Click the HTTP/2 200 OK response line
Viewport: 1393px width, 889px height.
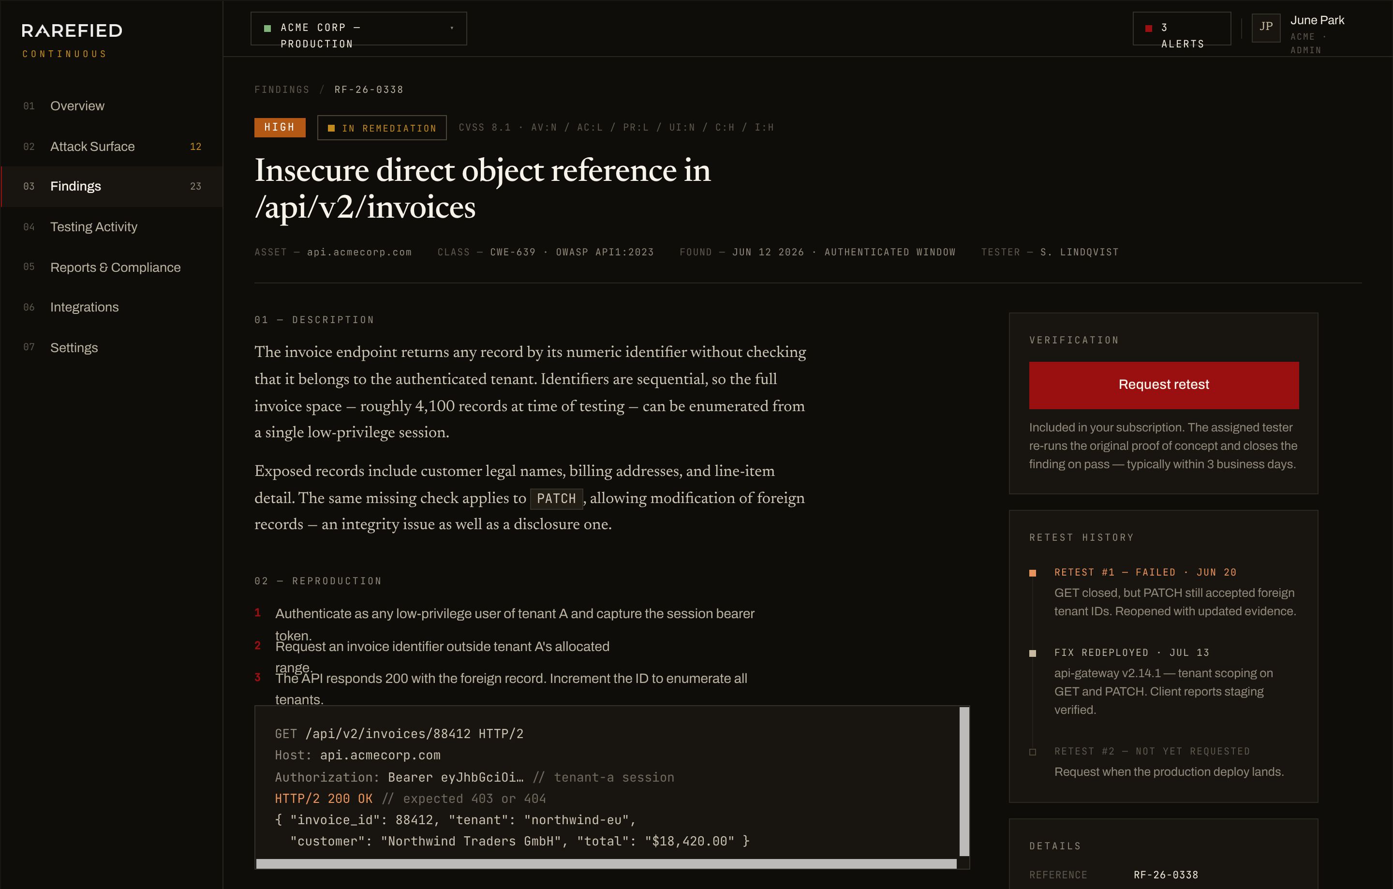click(x=324, y=799)
